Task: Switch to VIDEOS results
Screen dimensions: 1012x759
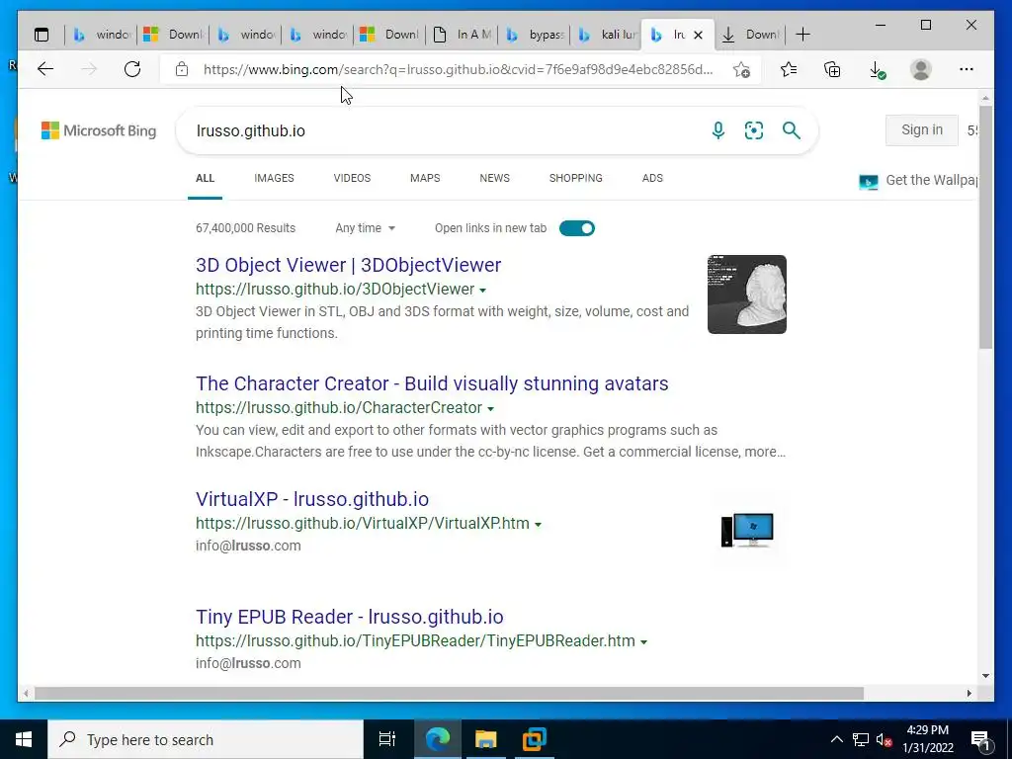Action: point(353,178)
